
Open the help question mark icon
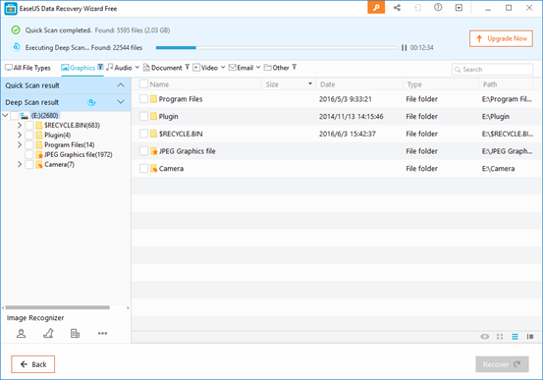coord(438,7)
